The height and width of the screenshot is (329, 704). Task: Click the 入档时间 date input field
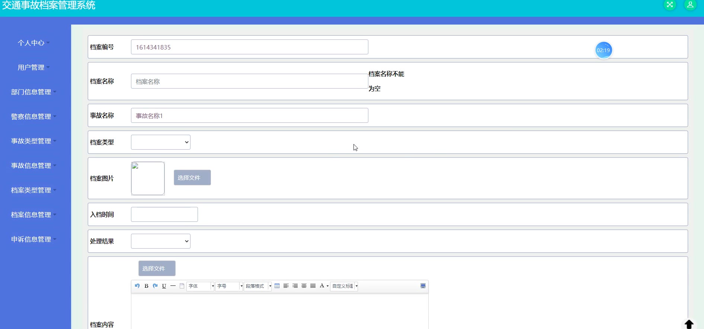[x=164, y=214]
